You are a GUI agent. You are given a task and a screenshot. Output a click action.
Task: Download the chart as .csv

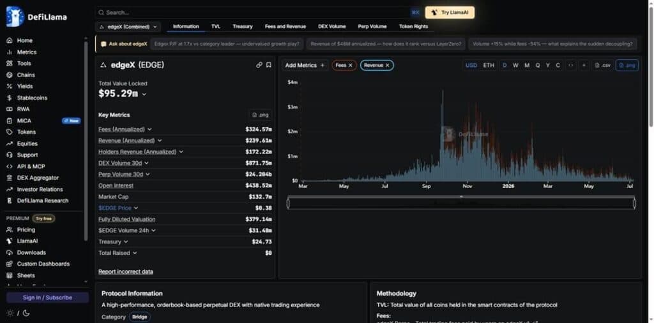[603, 66]
